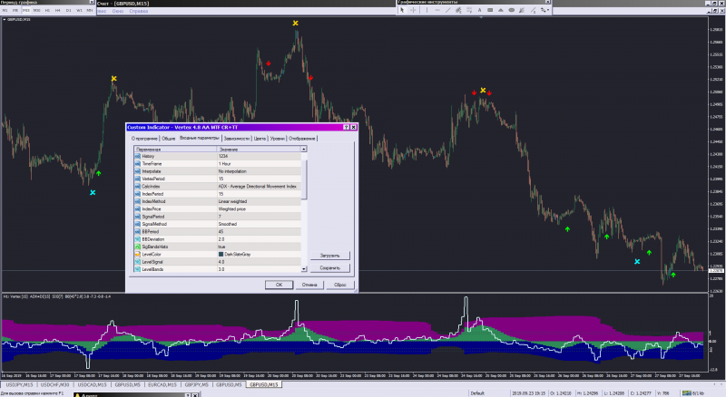Image resolution: width=726 pixels, height=397 pixels.
Task: Switch chart to M1 timeframe
Action: click(x=5, y=10)
